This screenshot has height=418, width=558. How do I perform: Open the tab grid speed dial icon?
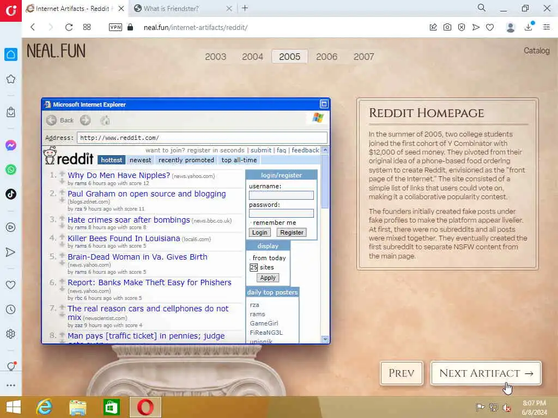pos(87,27)
